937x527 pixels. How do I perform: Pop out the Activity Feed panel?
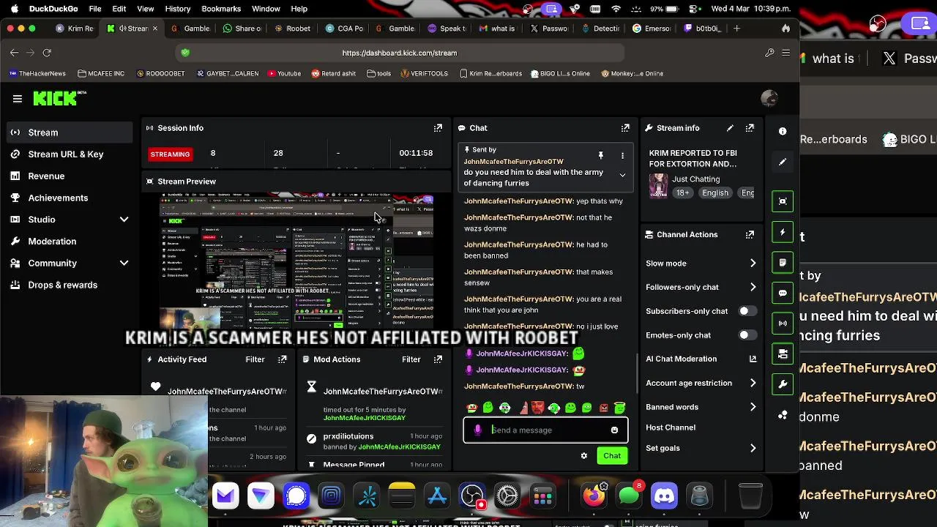[x=282, y=359]
